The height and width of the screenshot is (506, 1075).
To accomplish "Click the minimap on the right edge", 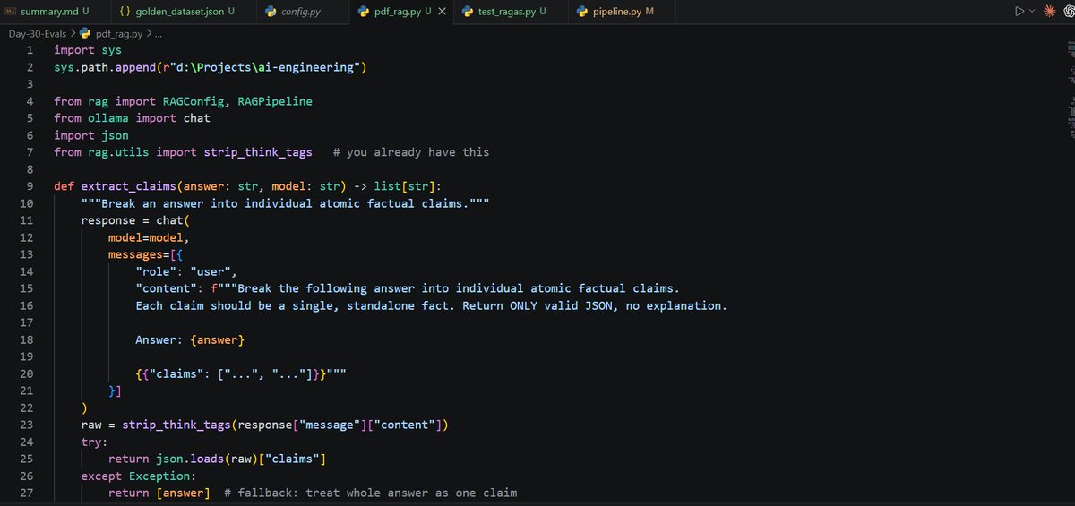I will (1071, 90).
